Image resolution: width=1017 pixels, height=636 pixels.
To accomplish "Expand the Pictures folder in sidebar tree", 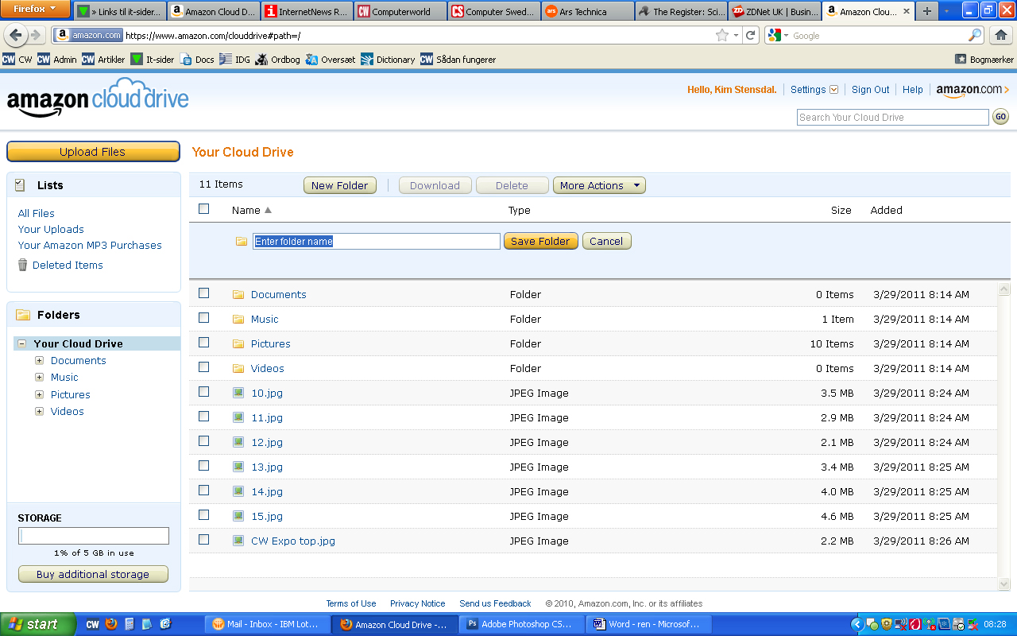I will pyautogui.click(x=39, y=394).
